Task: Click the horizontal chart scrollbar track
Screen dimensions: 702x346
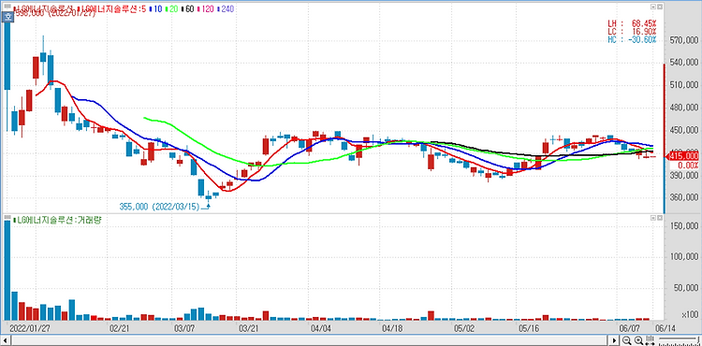Action: tap(309, 340)
